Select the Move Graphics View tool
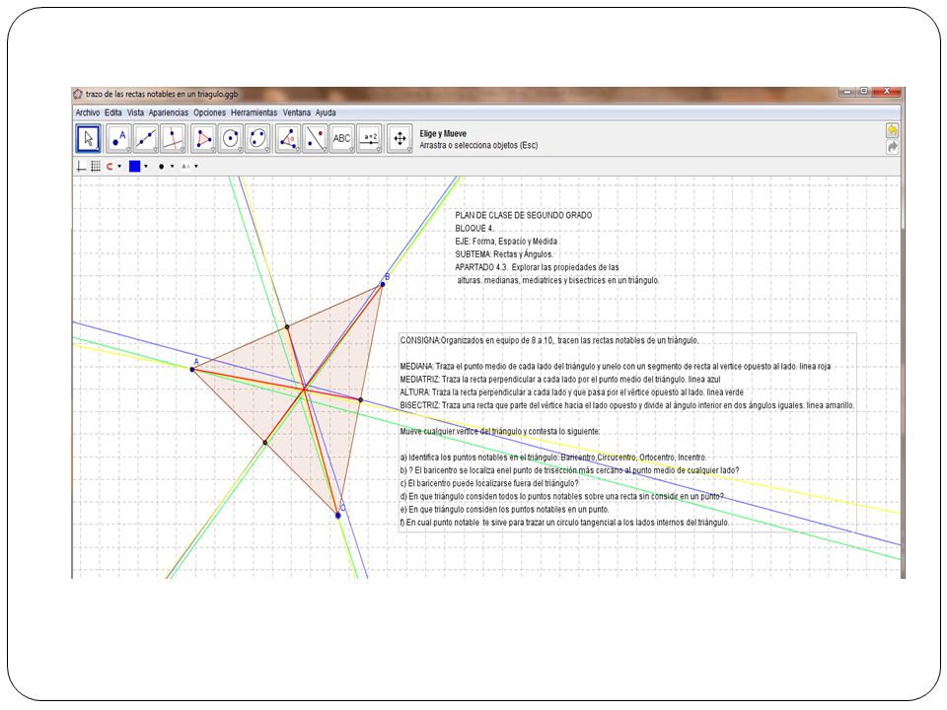Screen dimensions: 947x710 point(400,139)
